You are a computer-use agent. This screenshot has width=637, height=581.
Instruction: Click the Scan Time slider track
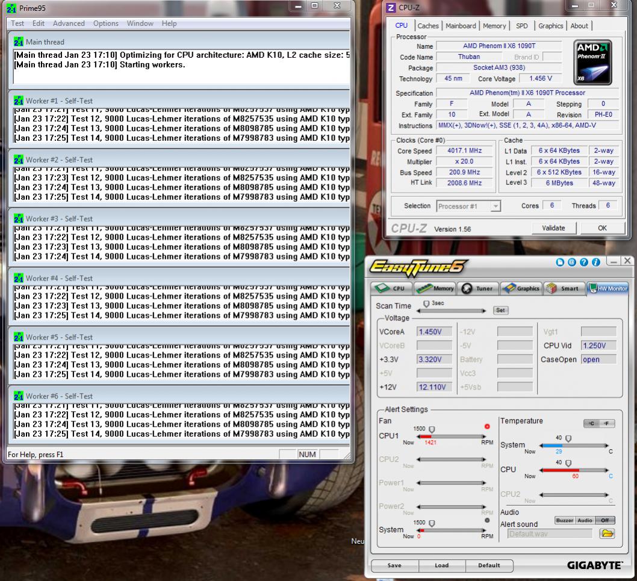click(452, 311)
